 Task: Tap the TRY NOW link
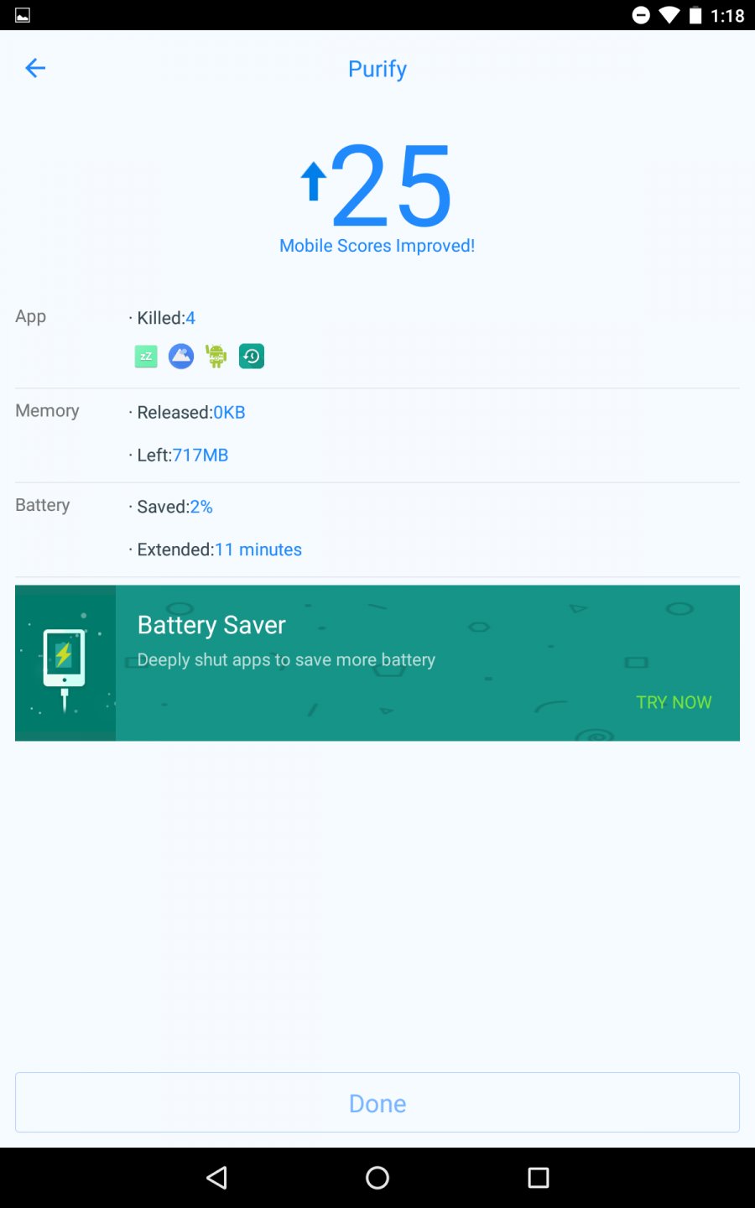coord(674,702)
